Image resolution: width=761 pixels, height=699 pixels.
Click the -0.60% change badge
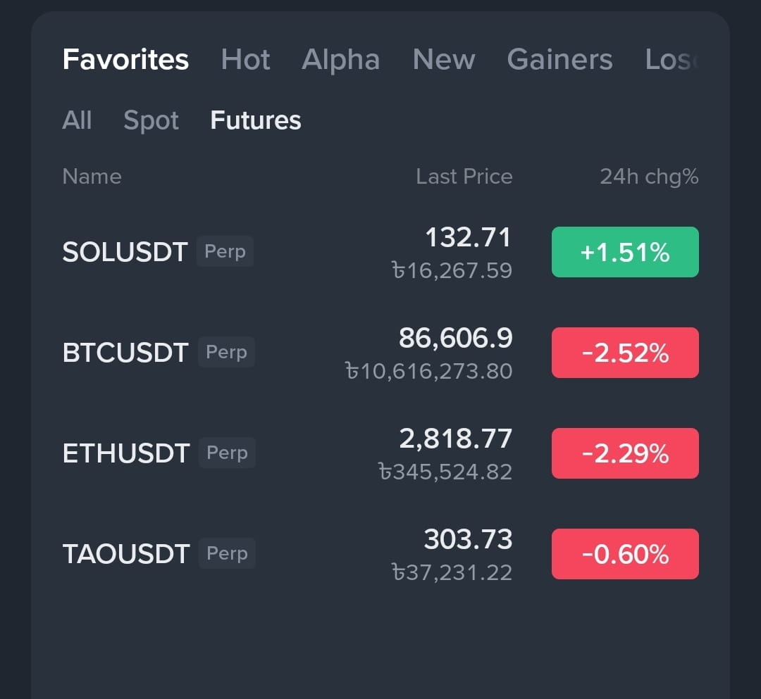625,554
